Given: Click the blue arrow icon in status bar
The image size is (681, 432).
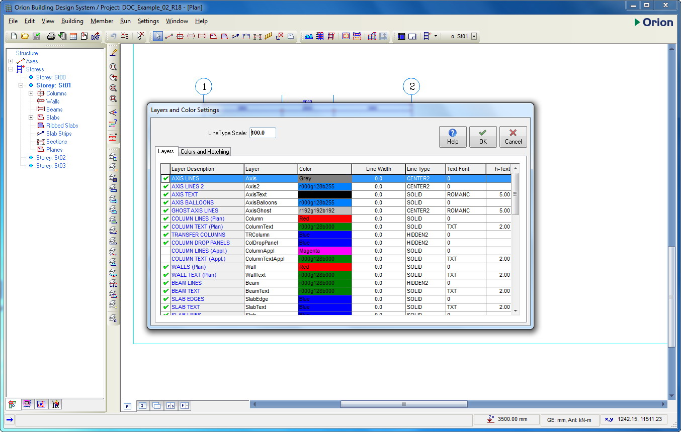Looking at the screenshot, I should coord(10,419).
